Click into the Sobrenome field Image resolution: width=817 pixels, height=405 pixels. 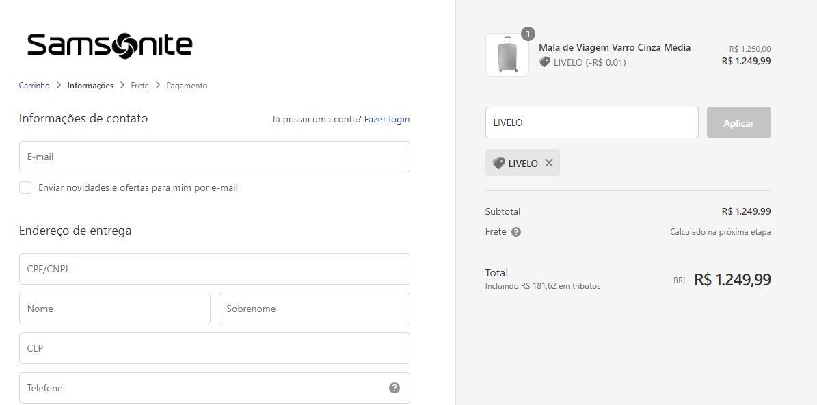[x=314, y=309]
